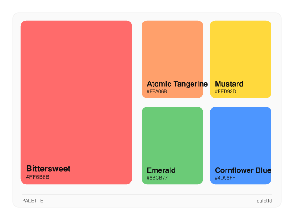Click the #FFA06B hex code

click(157, 91)
